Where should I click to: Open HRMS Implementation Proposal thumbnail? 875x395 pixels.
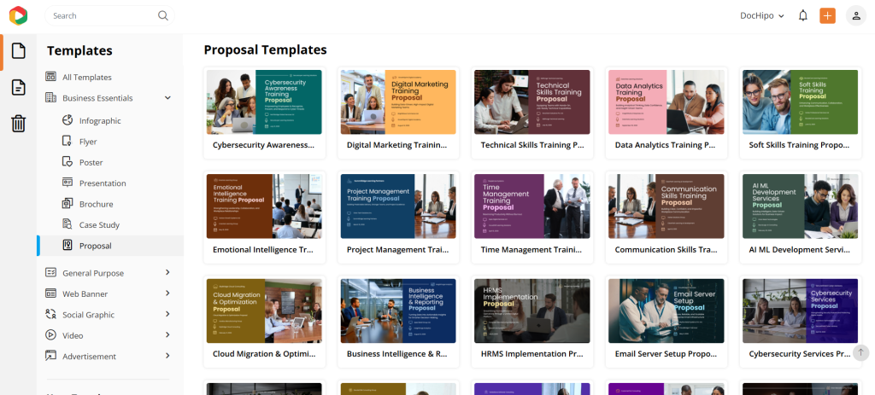point(532,311)
